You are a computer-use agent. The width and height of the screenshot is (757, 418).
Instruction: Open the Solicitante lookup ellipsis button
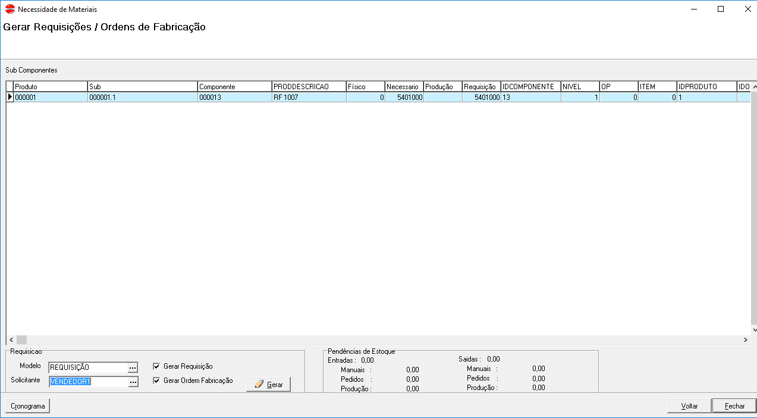(x=133, y=382)
